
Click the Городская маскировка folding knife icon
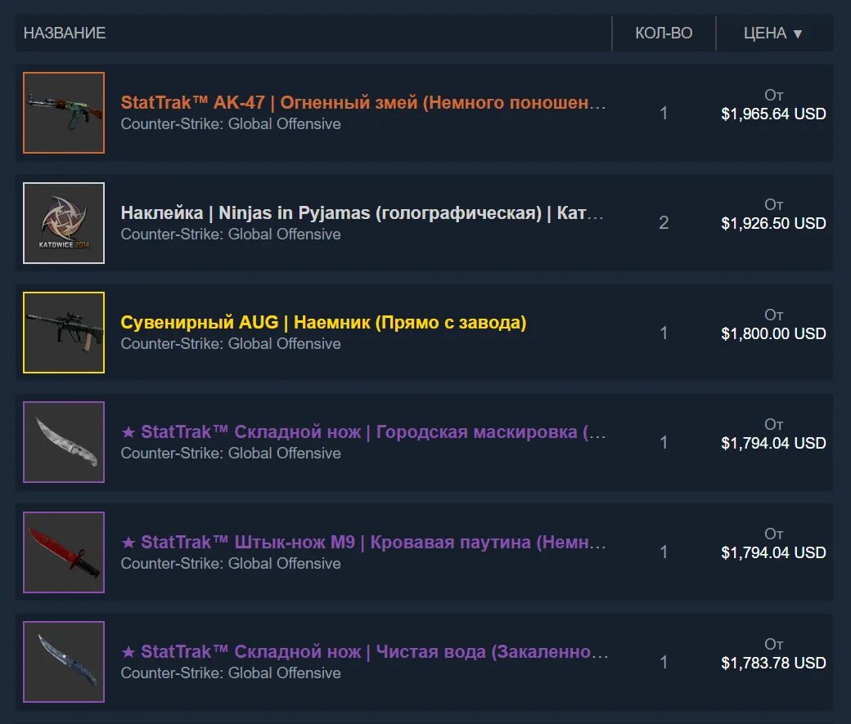64,442
